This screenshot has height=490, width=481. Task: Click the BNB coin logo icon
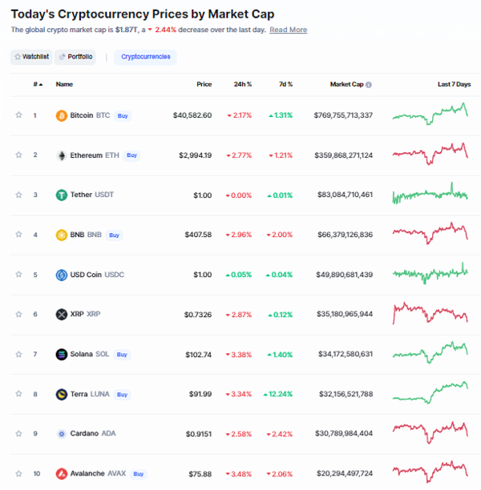click(x=61, y=235)
